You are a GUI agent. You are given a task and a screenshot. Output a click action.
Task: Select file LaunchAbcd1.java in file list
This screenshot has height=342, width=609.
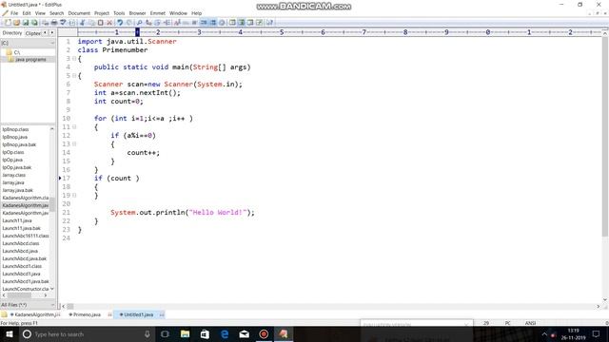[21, 274]
